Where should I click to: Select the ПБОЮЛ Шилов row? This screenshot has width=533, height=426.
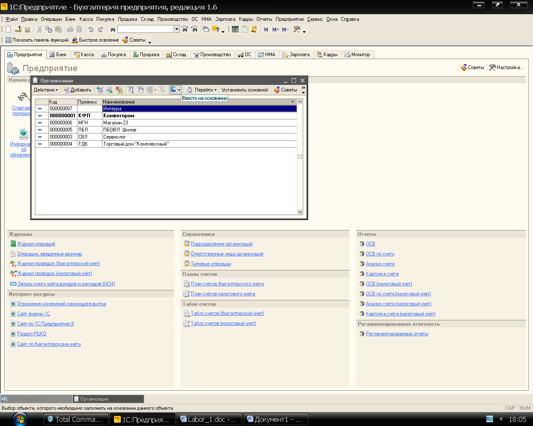click(x=166, y=130)
